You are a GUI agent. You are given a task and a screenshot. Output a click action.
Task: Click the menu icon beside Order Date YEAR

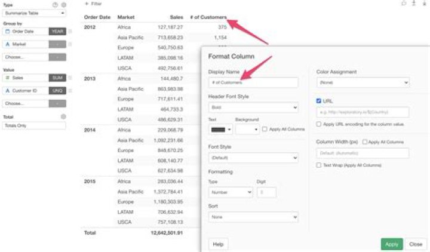70,31
